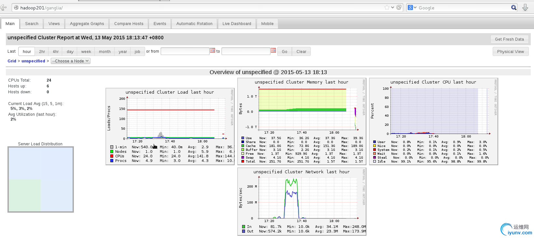
Task: Switch to the Main tab
Action: coord(10,24)
